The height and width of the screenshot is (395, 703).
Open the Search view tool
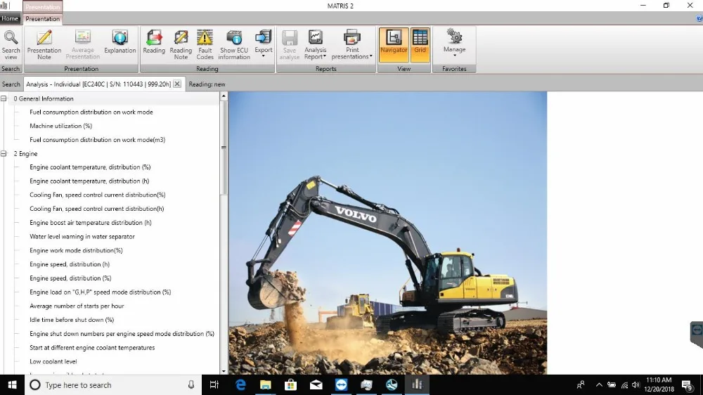[11, 44]
